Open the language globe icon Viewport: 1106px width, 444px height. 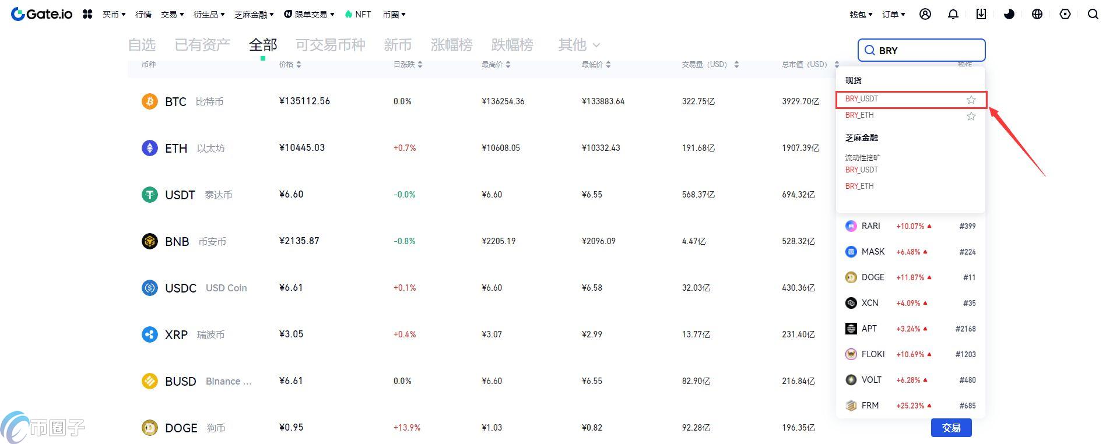[1037, 14]
